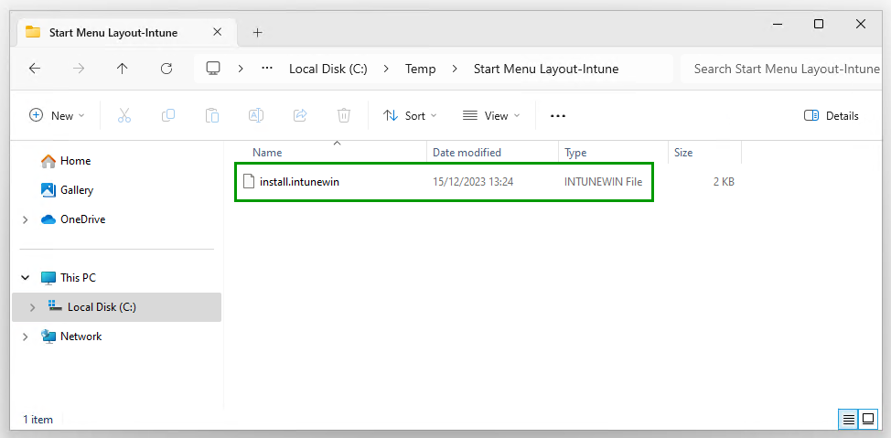Click the Temp breadcrumb in address bar
891x438 pixels.
[x=420, y=69]
